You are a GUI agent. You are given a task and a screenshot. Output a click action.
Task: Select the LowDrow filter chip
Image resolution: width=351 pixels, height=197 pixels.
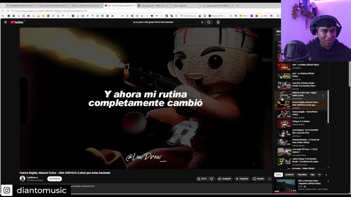click(x=289, y=175)
